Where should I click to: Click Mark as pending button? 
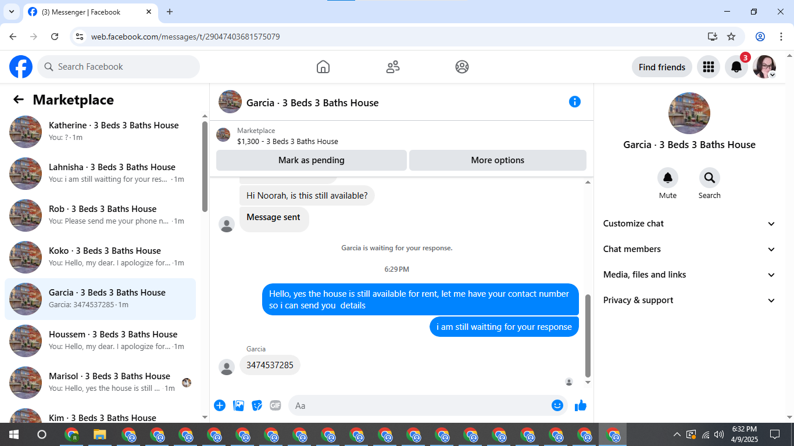tap(312, 160)
